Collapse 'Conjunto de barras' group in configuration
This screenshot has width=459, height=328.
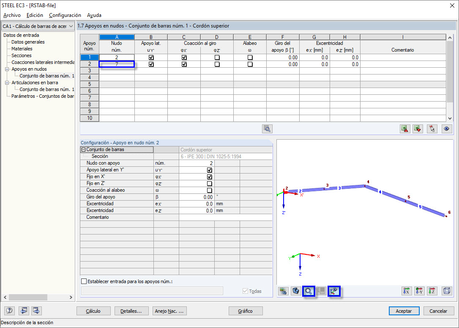coord(83,149)
